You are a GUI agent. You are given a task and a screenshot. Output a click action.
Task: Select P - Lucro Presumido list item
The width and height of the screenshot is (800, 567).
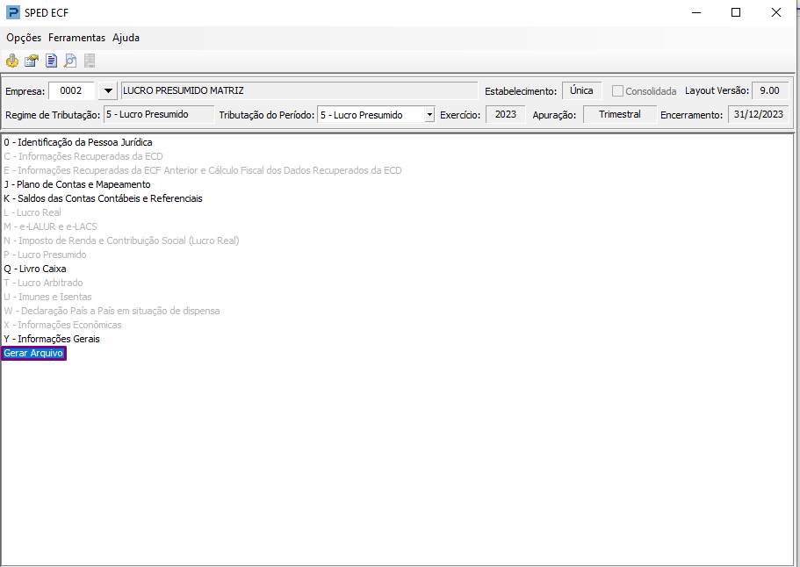pos(45,255)
